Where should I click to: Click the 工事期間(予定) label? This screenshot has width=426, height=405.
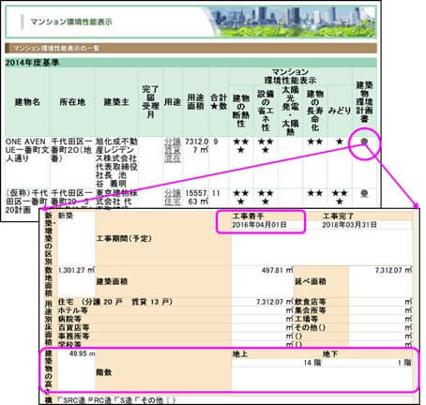[124, 239]
